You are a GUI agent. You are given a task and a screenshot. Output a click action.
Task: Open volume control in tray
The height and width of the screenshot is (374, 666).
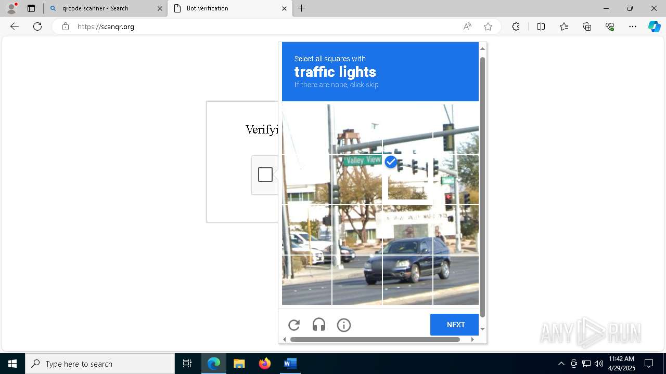click(598, 364)
